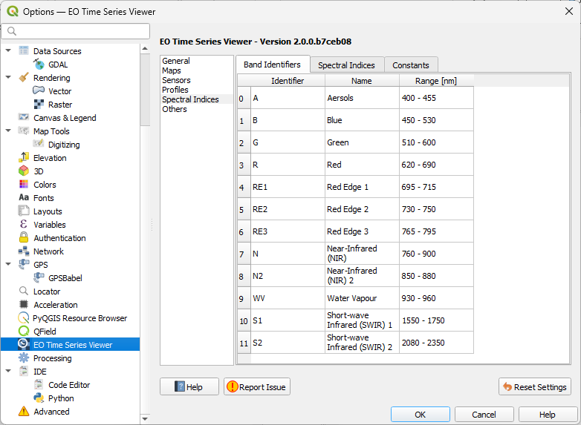Click the Variables epsilon icon
This screenshot has height=425, width=581.
[x=24, y=224]
